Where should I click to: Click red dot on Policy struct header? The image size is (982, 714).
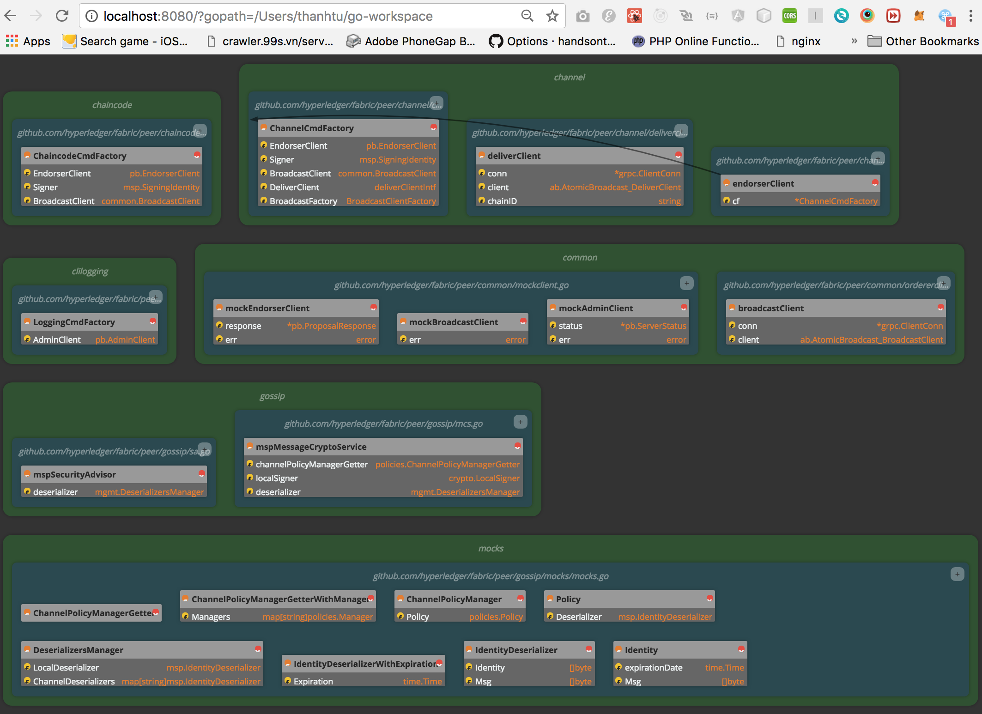tap(709, 599)
